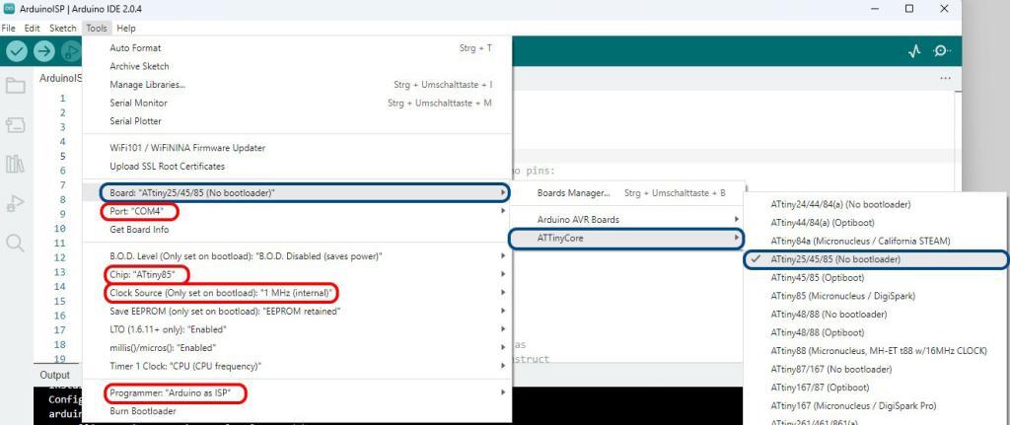Maximize the Arduino IDE window
The image size is (1010, 425).
[x=908, y=9]
